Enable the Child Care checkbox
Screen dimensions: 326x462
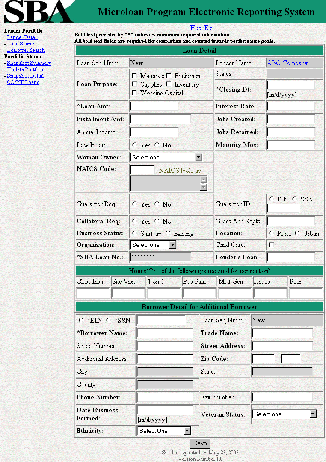(x=271, y=245)
